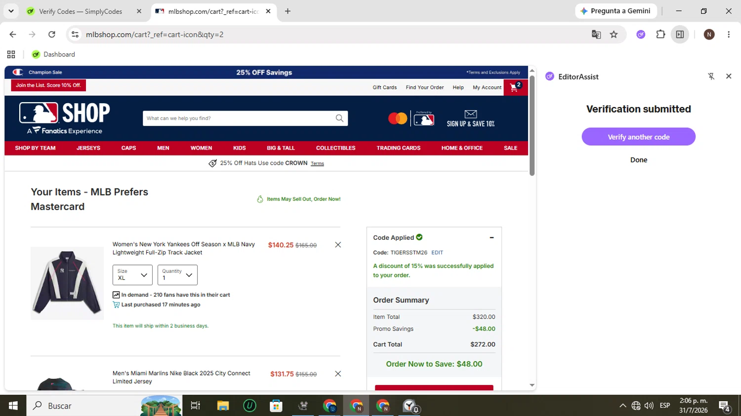
Task: Open the Help link
Action: click(x=458, y=87)
